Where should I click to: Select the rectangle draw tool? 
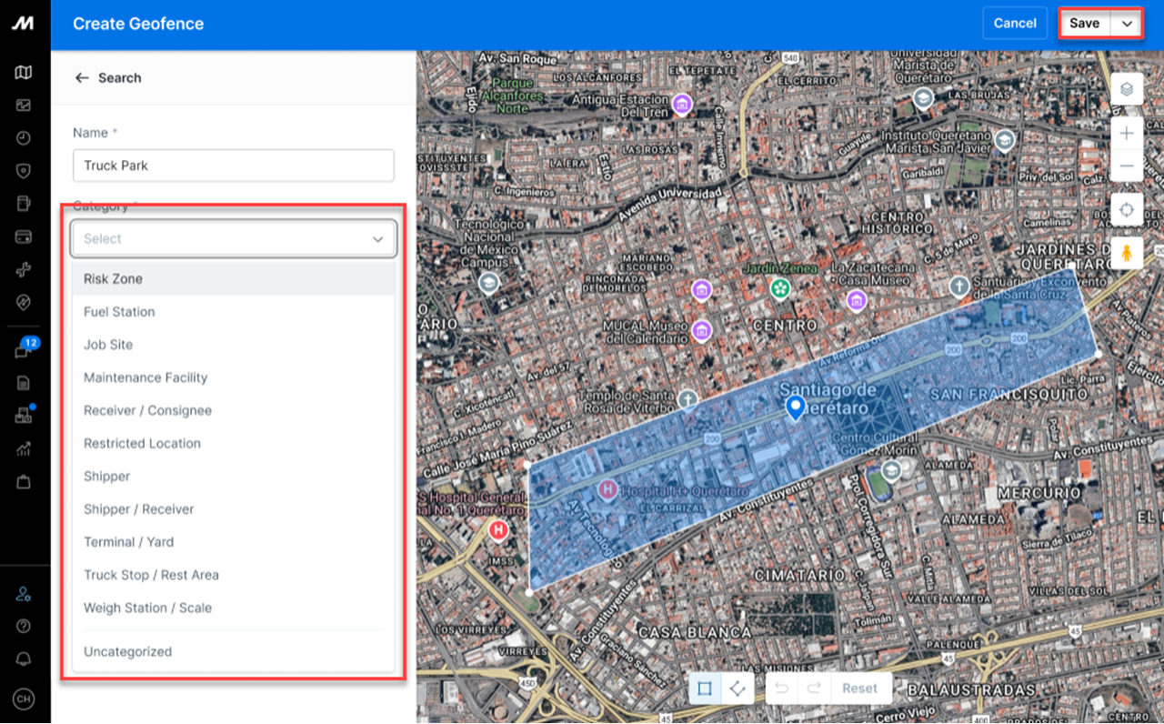point(704,689)
